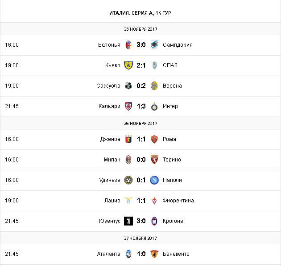Viewport: 281px width, 266px height.
Task: Click the Napoli club crest icon
Action: (154, 180)
